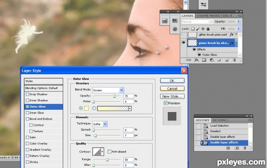Image resolution: width=267 pixels, height=168 pixels.
Task: Open the Blend Mode Screen dropdown
Action: (x=121, y=90)
